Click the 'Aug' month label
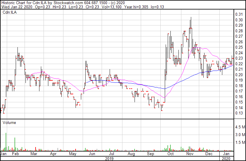 tap(131, 154)
